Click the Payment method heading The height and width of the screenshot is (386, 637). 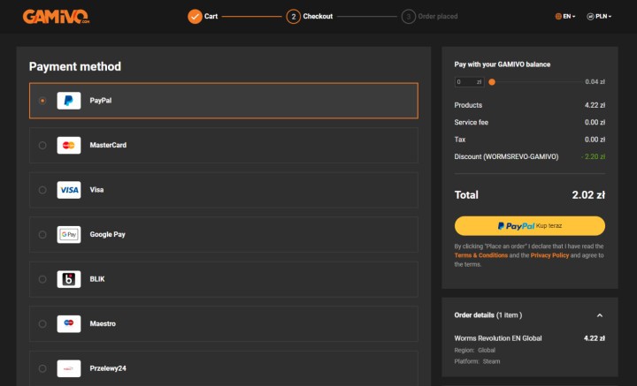tap(74, 66)
